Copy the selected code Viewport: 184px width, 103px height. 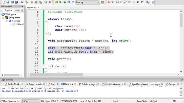[36, 2]
